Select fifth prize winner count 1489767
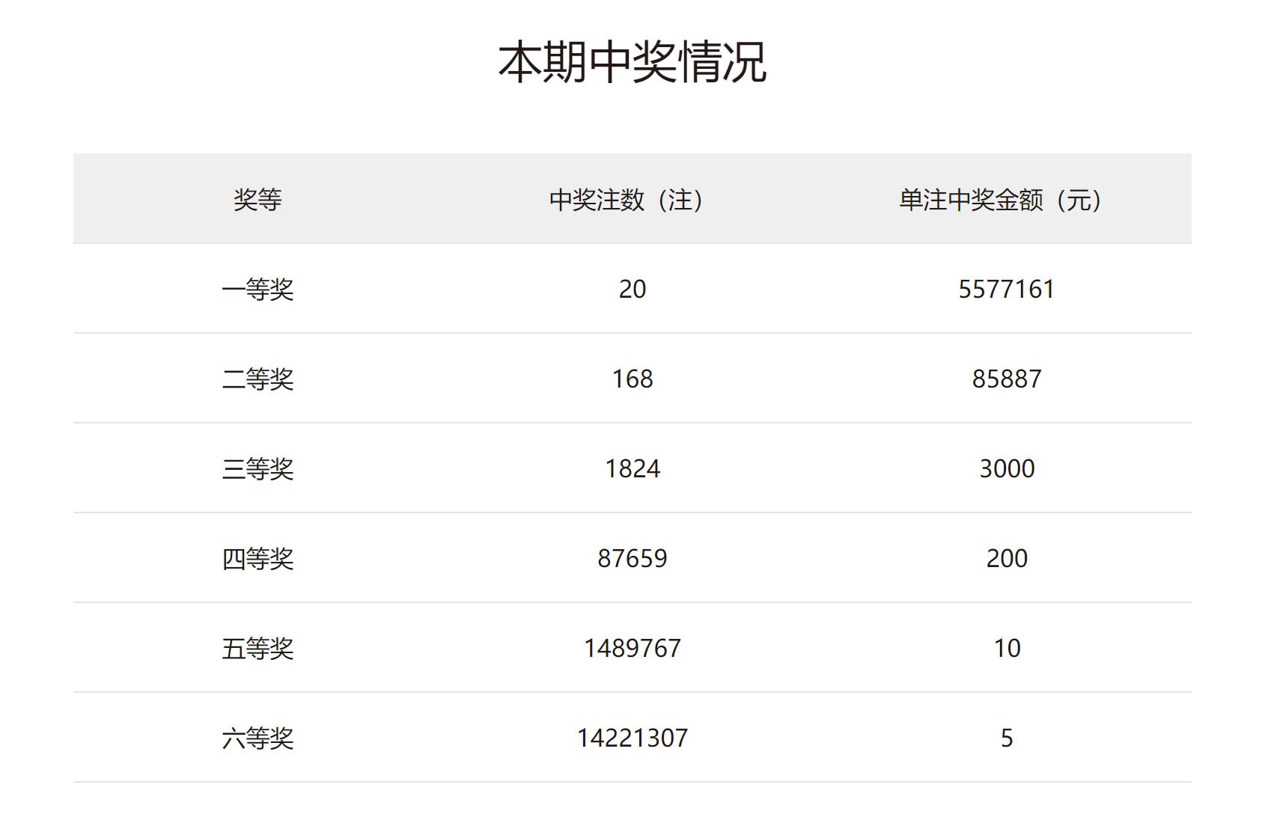Screen dimensions: 1268x814 tap(633, 649)
